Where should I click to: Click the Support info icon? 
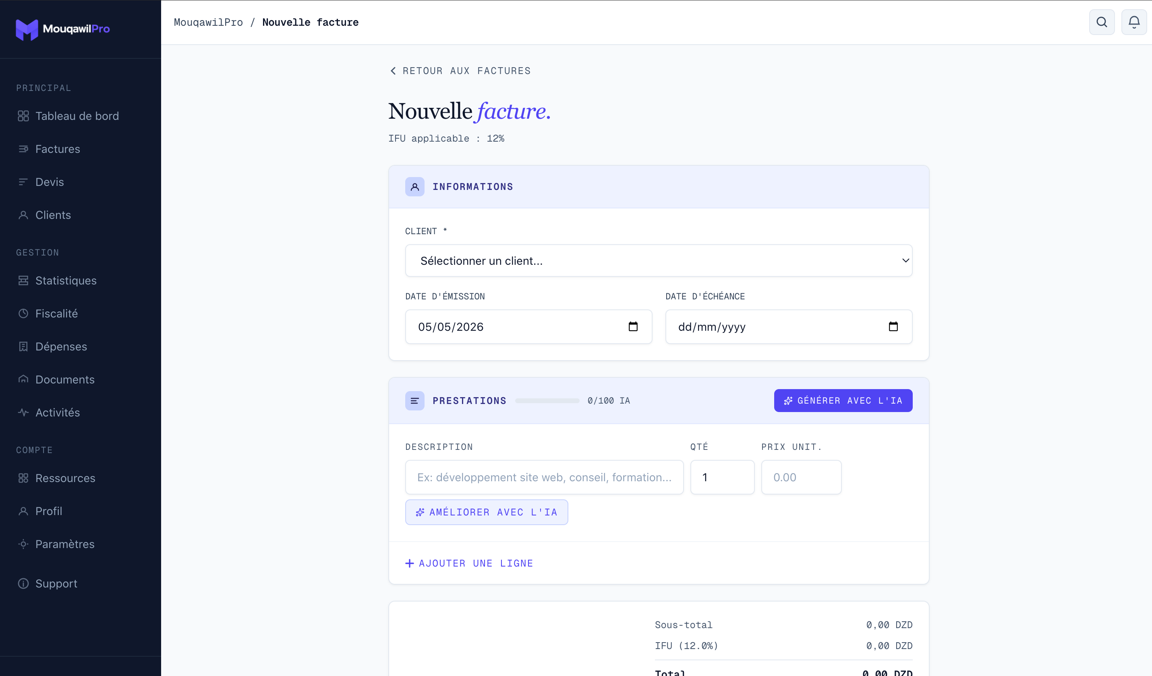(23, 583)
